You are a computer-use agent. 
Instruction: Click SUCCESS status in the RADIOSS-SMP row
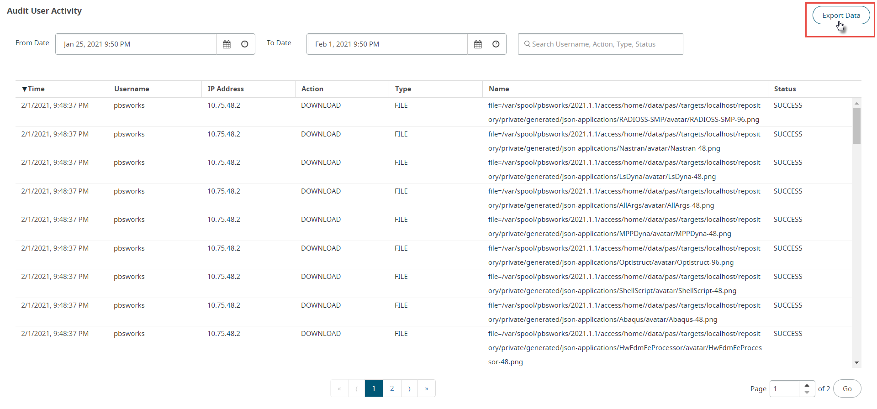tap(788, 105)
